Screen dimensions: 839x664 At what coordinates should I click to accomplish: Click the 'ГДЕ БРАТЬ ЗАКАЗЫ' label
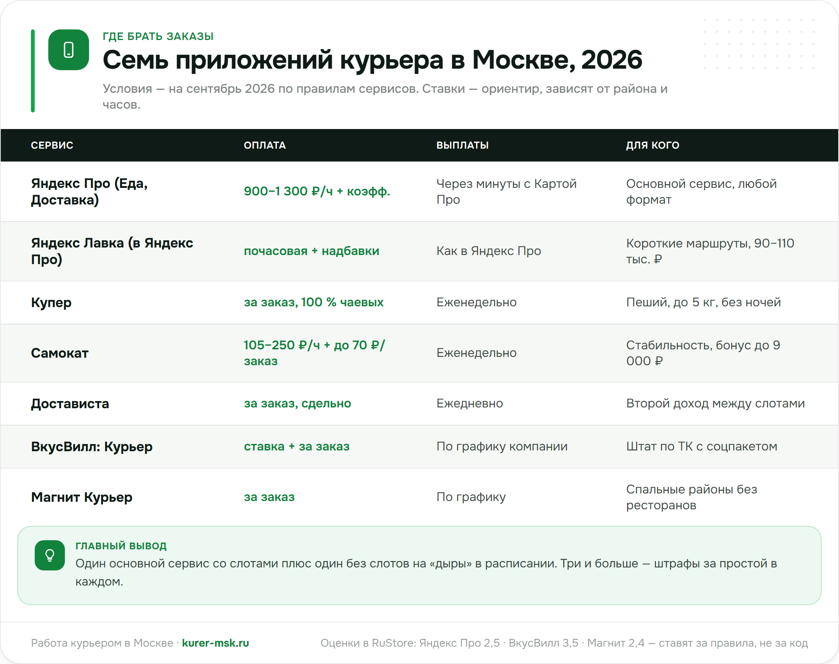158,36
